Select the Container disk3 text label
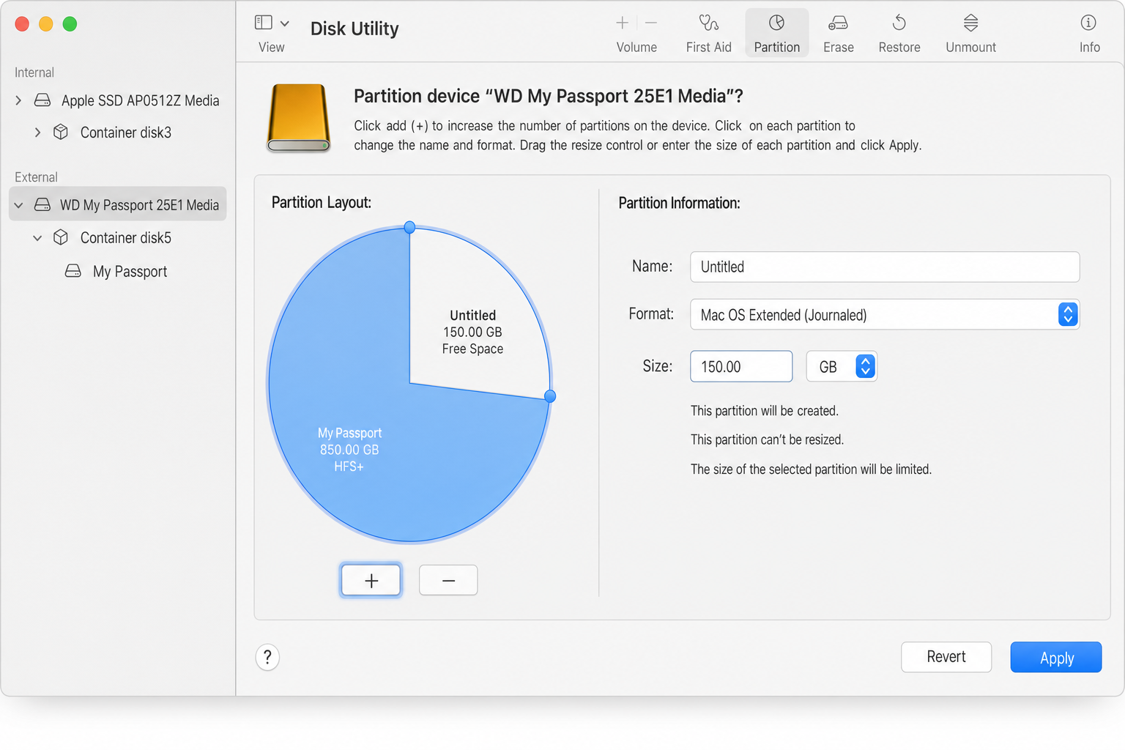This screenshot has width=1125, height=750. coord(126,133)
